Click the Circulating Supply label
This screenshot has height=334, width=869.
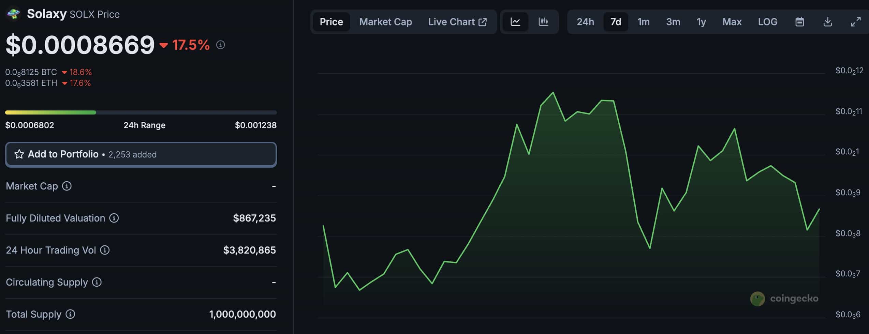(x=47, y=282)
